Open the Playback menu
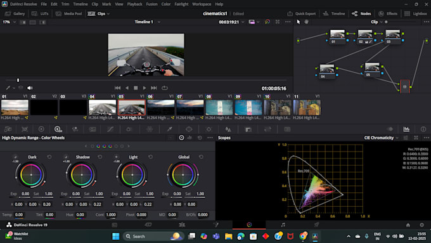 click(134, 4)
